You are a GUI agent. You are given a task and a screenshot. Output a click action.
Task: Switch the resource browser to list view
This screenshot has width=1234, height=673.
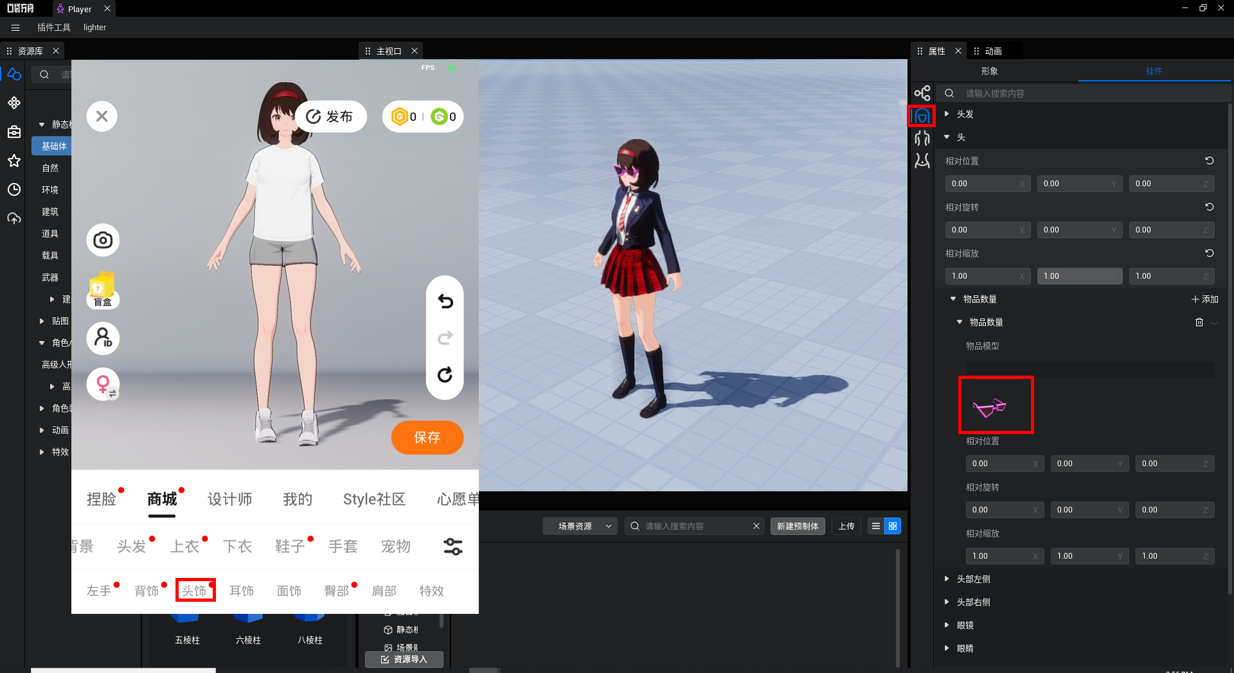875,526
